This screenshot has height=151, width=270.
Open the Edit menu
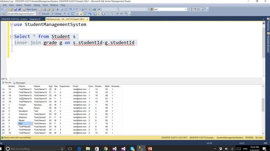[x=5, y=5]
